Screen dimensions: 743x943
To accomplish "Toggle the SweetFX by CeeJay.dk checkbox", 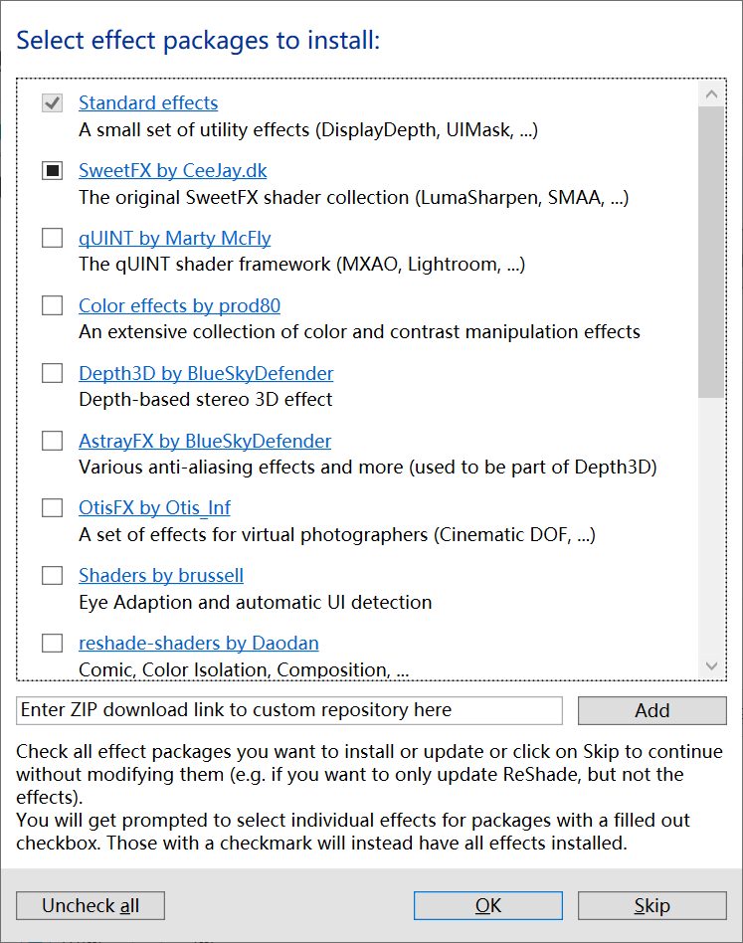I will [x=52, y=171].
